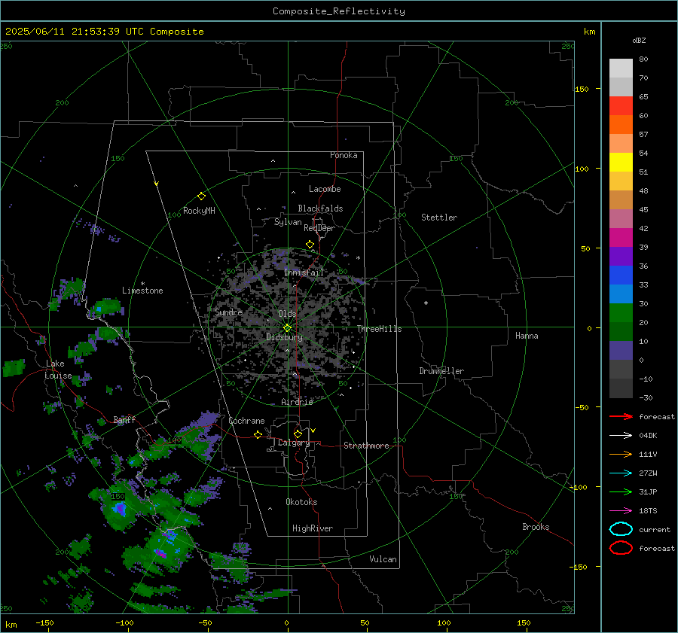This screenshot has width=678, height=633.
Task: Click the yellow diamond marker by RockyMH
Action: (x=201, y=196)
